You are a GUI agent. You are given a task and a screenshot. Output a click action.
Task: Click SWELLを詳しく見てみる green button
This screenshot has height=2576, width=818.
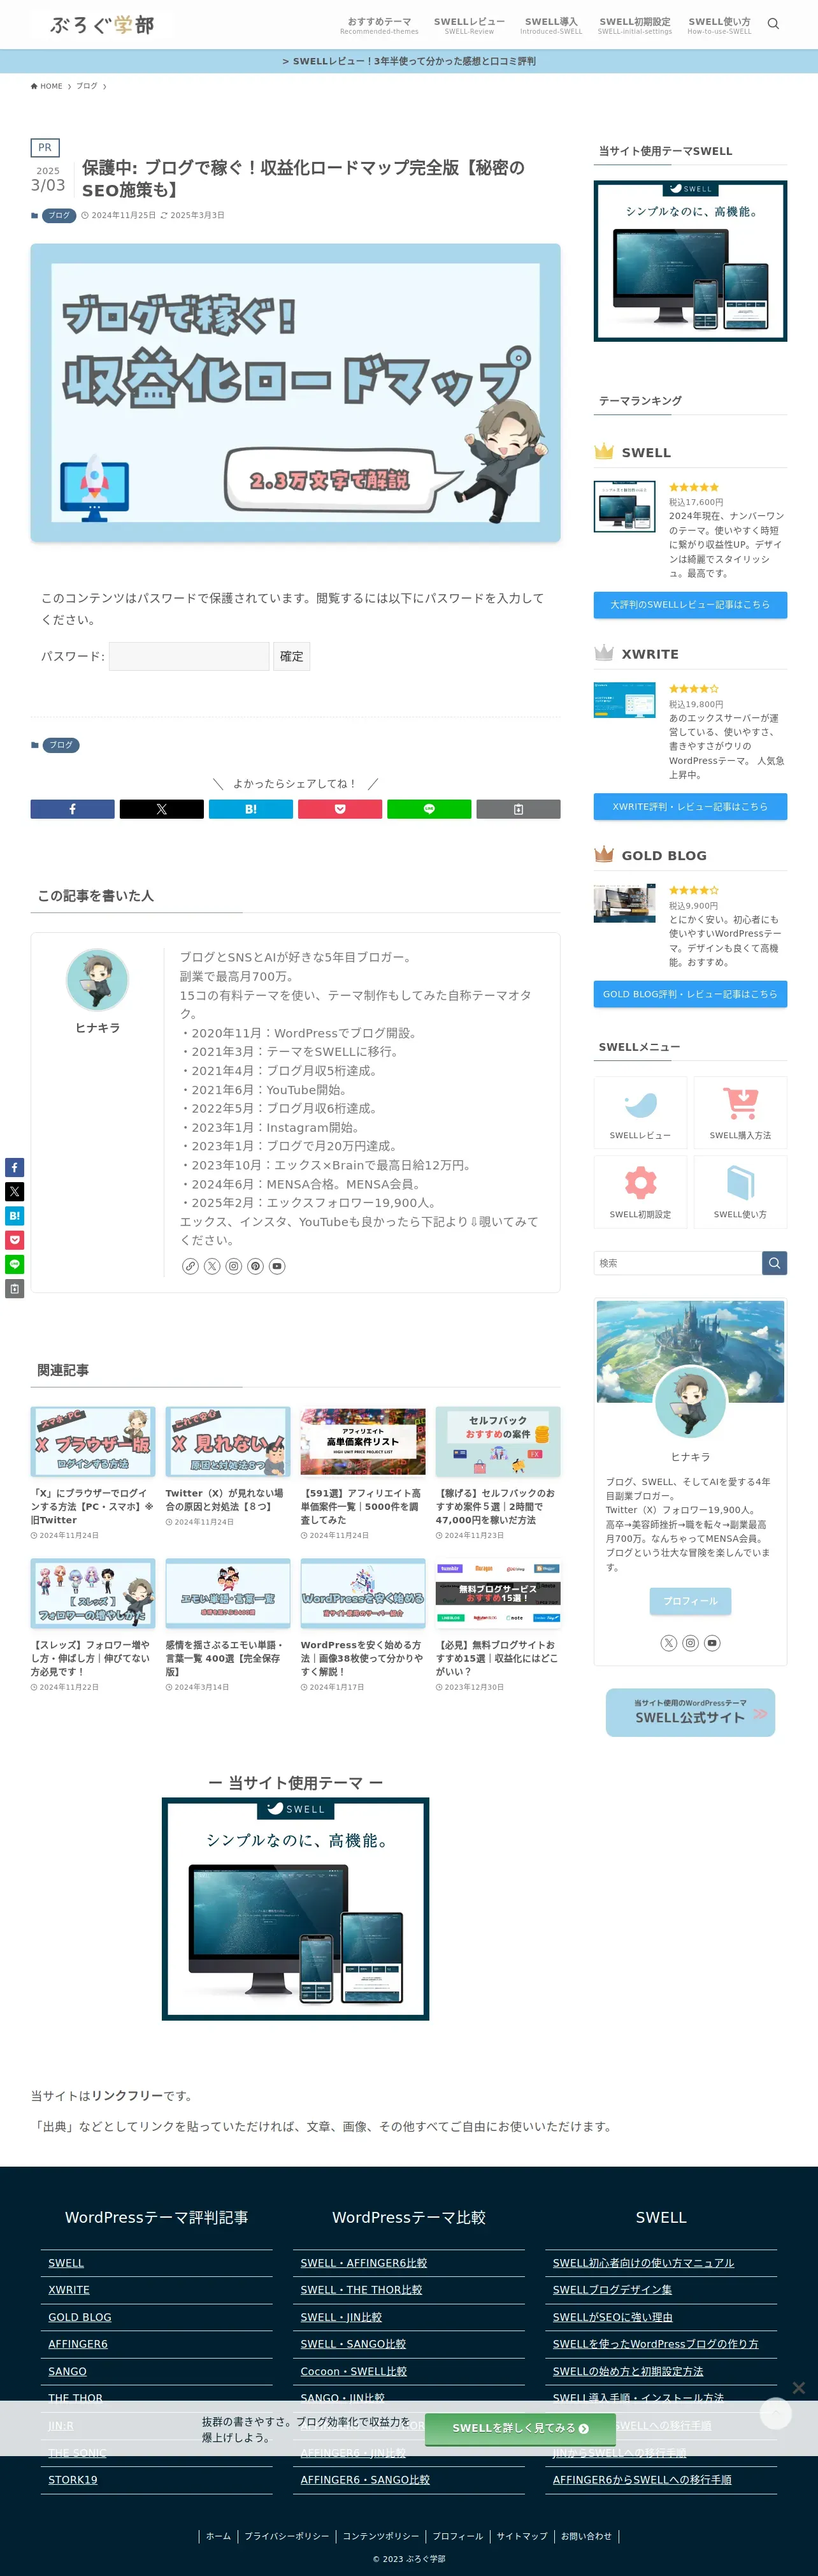pos(520,2428)
